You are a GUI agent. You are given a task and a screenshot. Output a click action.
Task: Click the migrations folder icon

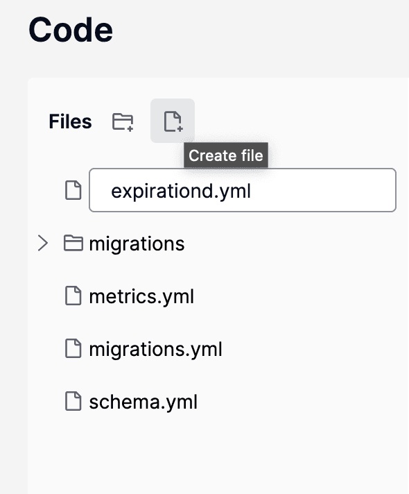(x=73, y=243)
